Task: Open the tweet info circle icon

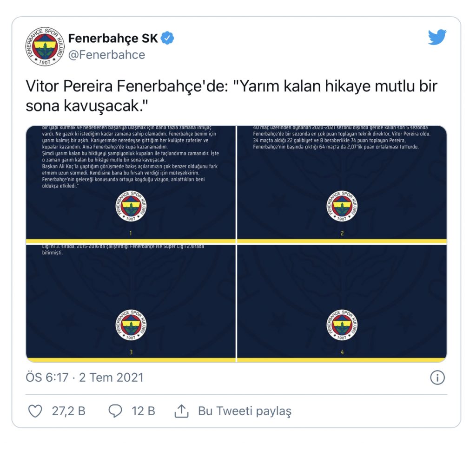Action: click(x=437, y=378)
